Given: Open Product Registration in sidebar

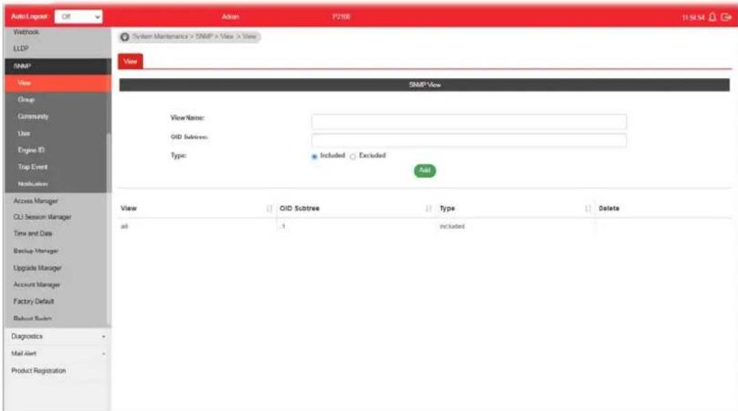Looking at the screenshot, I should click(x=38, y=371).
